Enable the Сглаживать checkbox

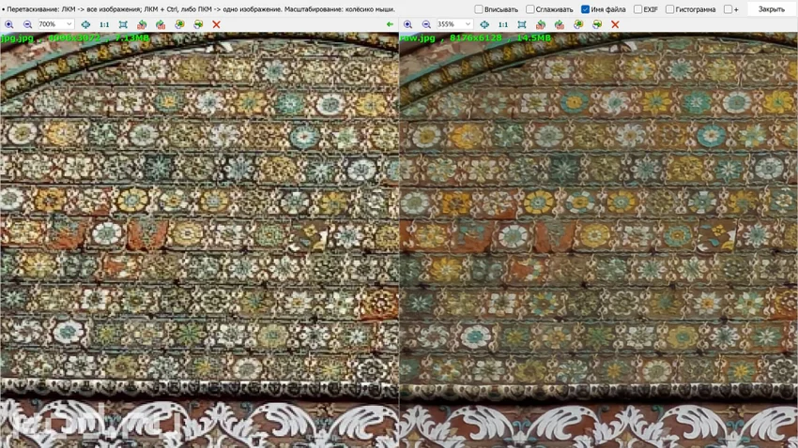point(530,9)
